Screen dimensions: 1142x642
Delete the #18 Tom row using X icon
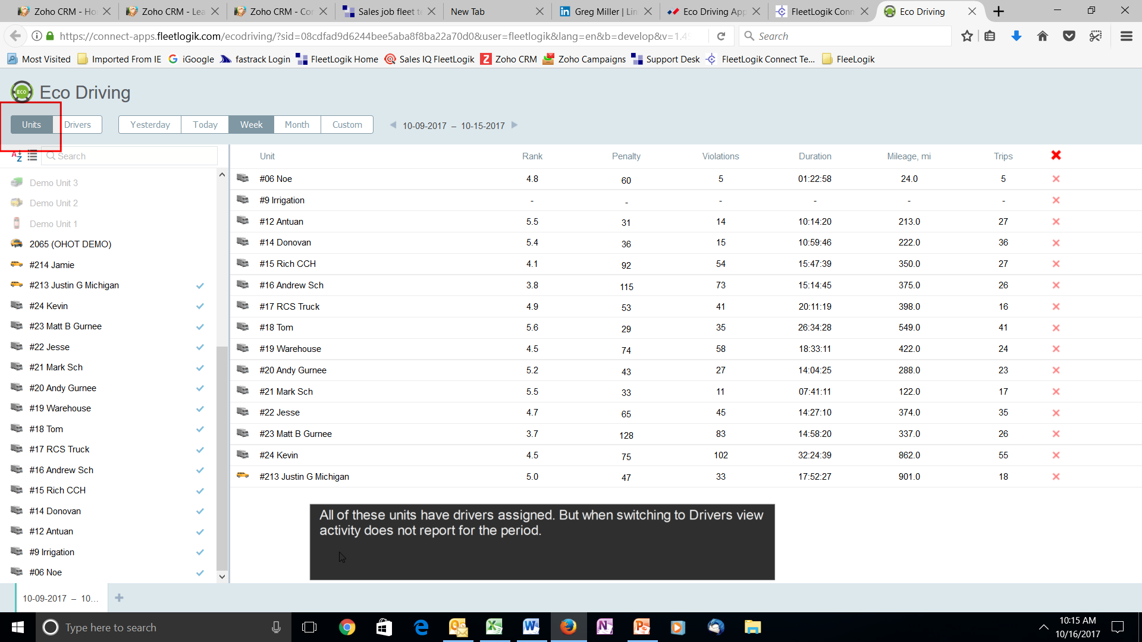click(1056, 328)
